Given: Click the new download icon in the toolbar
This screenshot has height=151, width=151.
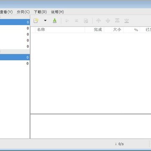Looking at the screenshot, I should 36,21.
